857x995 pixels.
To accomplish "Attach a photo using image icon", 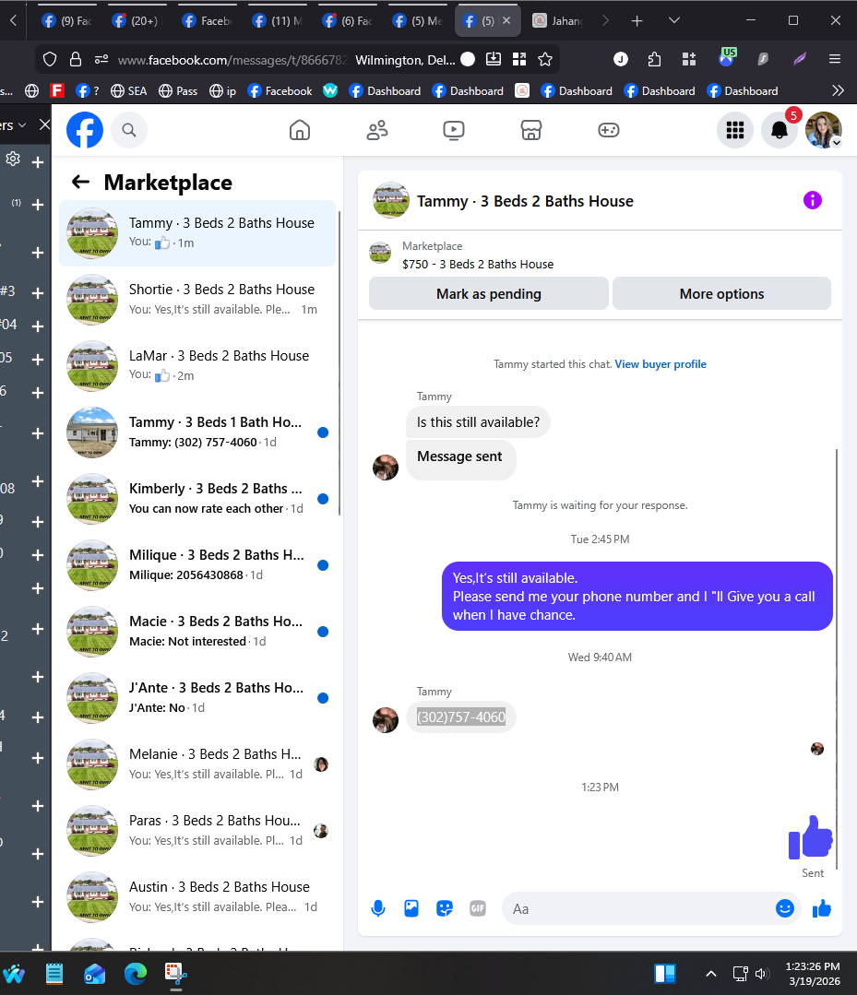I will 411,908.
